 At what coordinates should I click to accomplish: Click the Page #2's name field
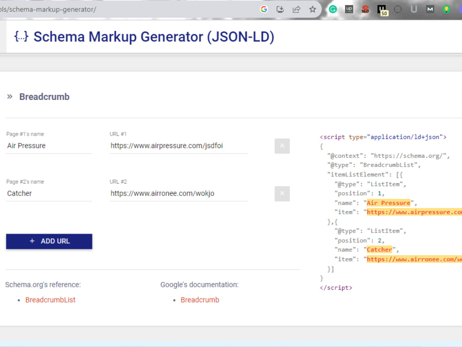(49, 193)
